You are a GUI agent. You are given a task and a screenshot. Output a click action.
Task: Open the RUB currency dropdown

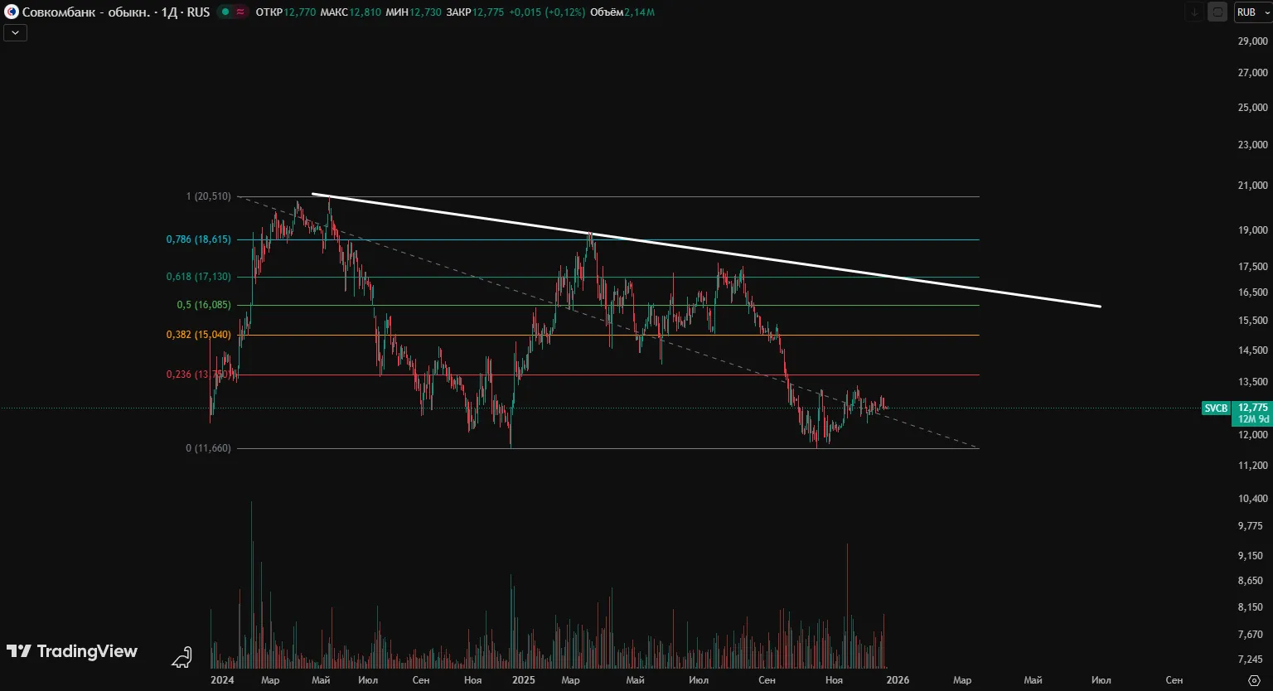(1251, 12)
